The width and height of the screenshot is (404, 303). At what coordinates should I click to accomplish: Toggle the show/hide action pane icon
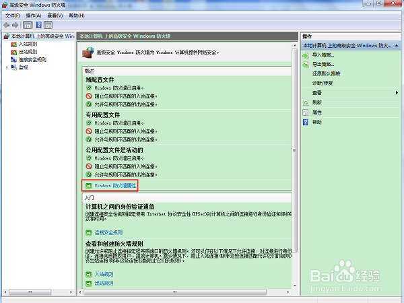point(48,26)
